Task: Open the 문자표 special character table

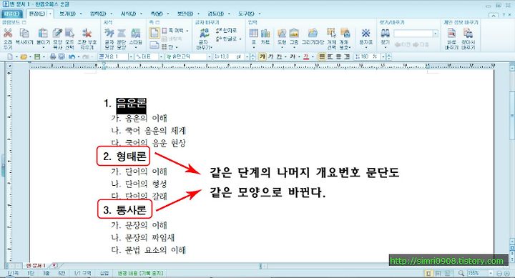Action: click(x=366, y=33)
